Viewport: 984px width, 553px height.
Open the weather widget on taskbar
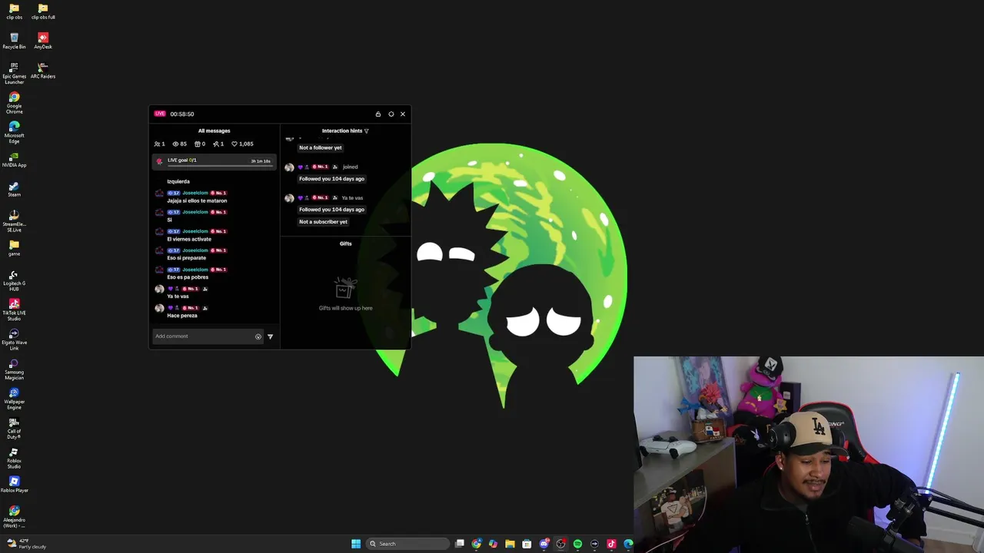[26, 544]
